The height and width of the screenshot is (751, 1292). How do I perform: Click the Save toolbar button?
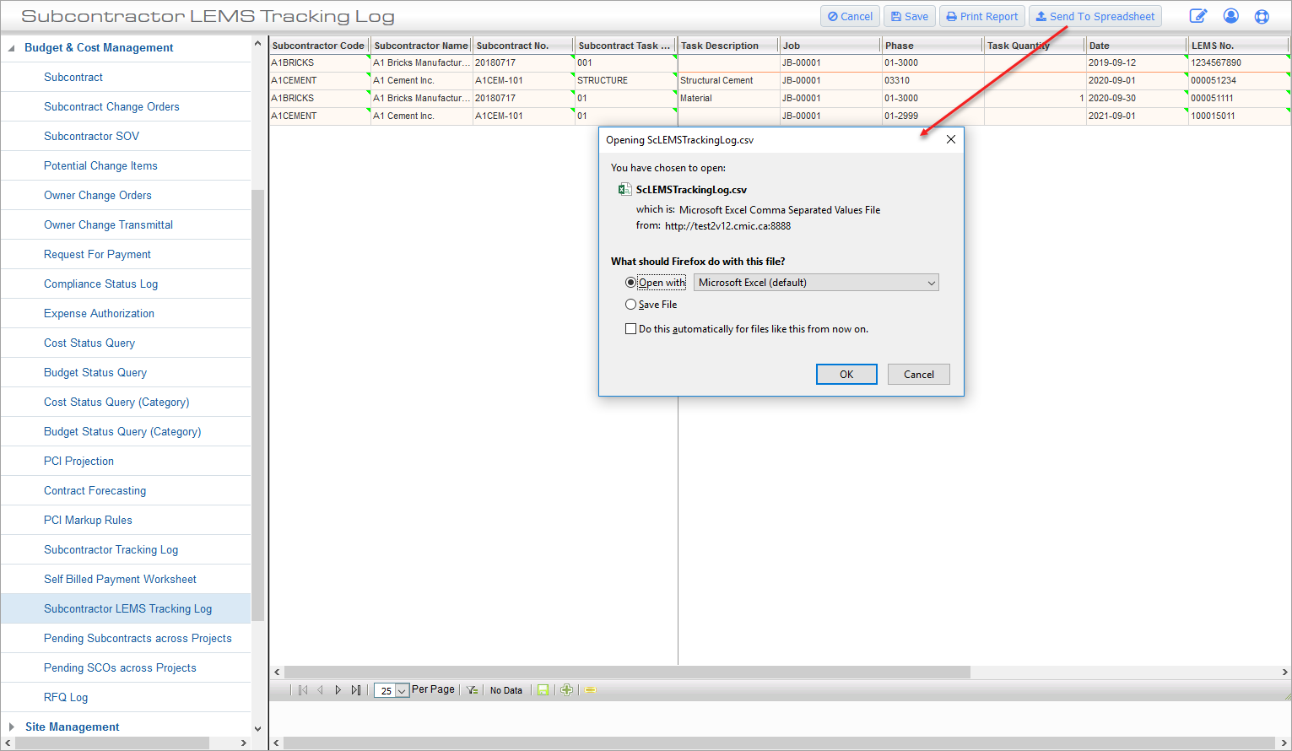pyautogui.click(x=910, y=16)
